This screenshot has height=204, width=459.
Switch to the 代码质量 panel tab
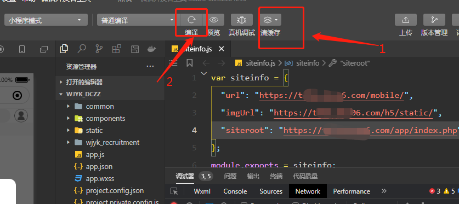click(305, 176)
